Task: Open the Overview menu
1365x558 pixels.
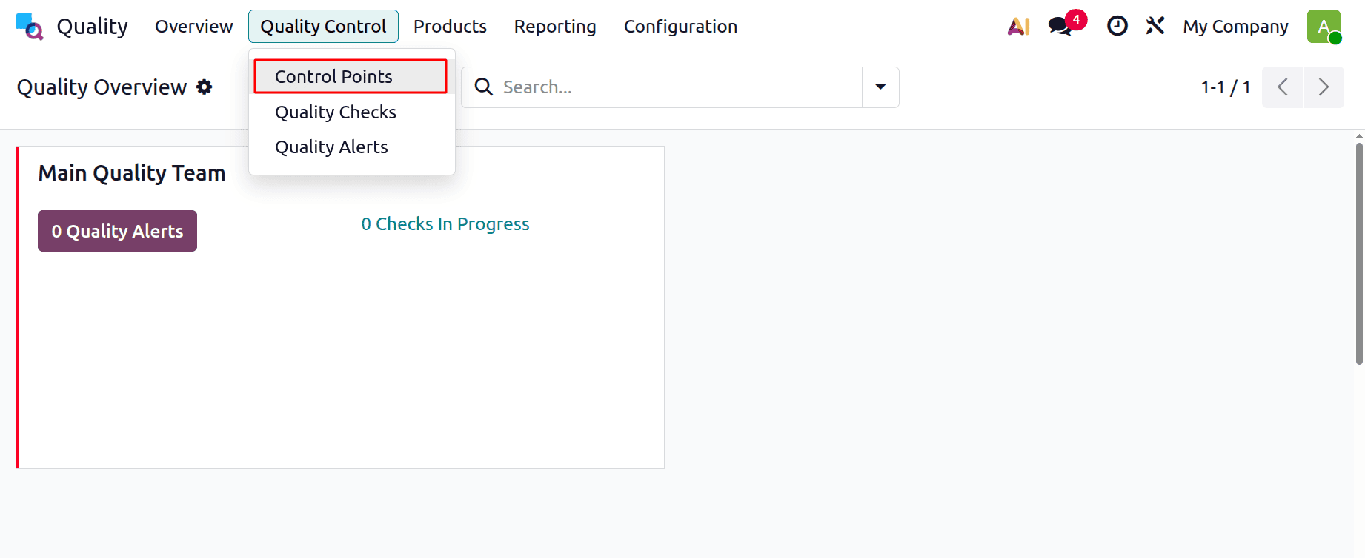Action: (x=194, y=27)
